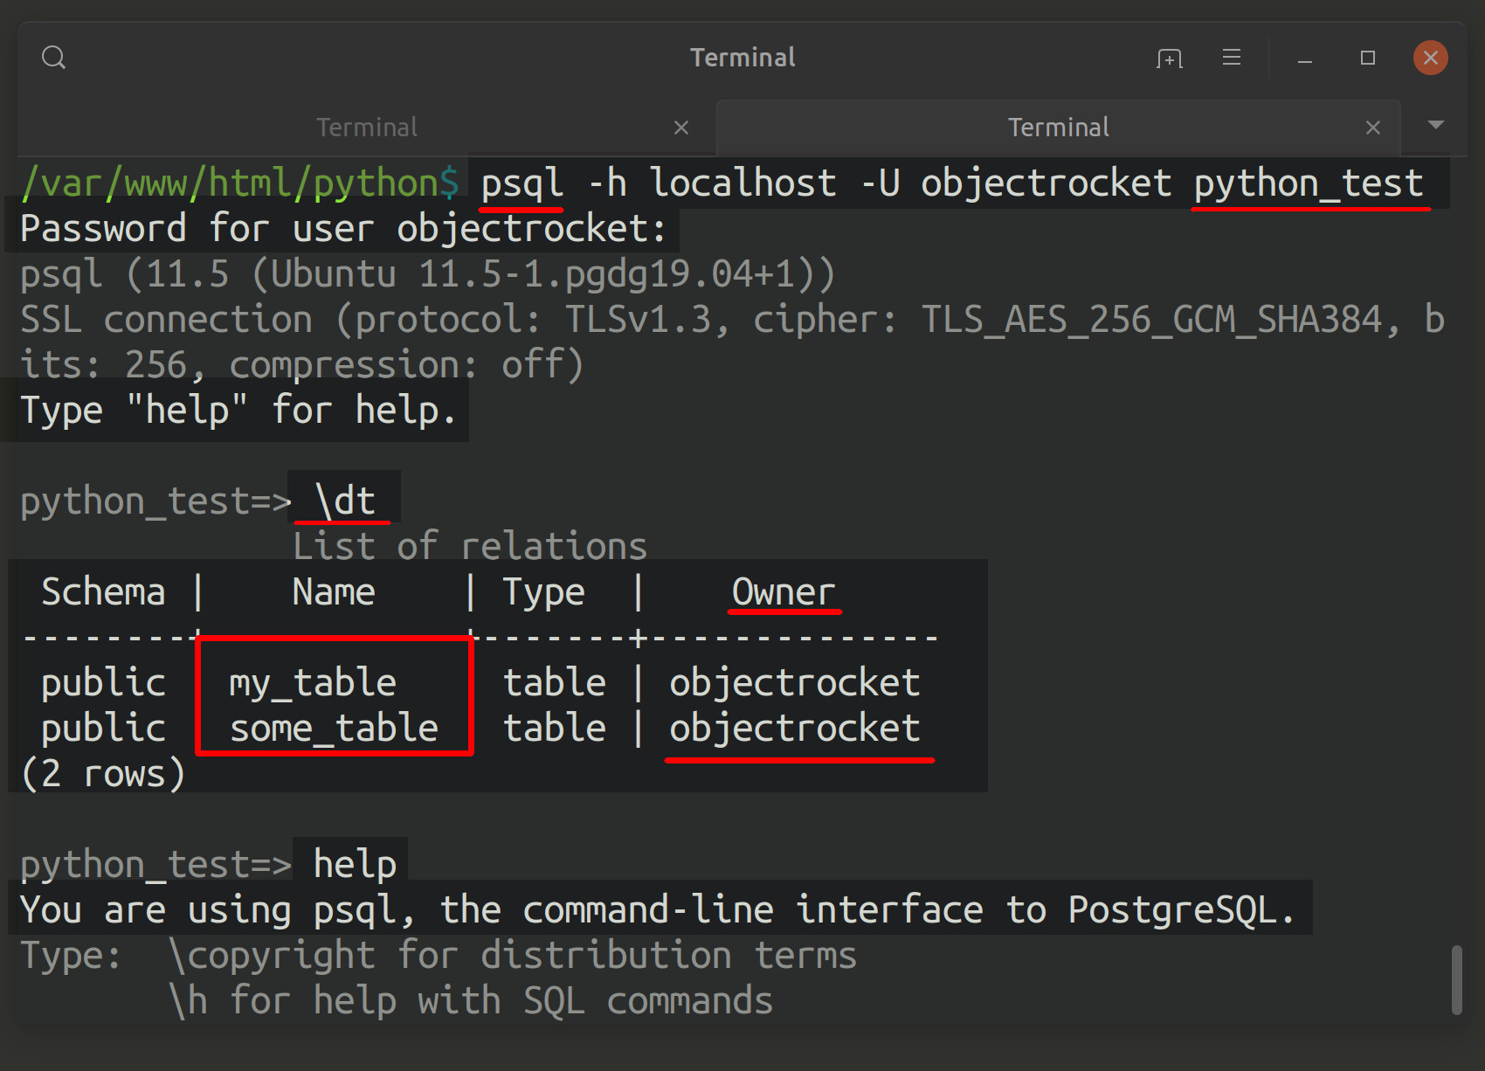Viewport: 1485px width, 1071px height.
Task: Click the new tab icon in header
Action: [x=1170, y=59]
